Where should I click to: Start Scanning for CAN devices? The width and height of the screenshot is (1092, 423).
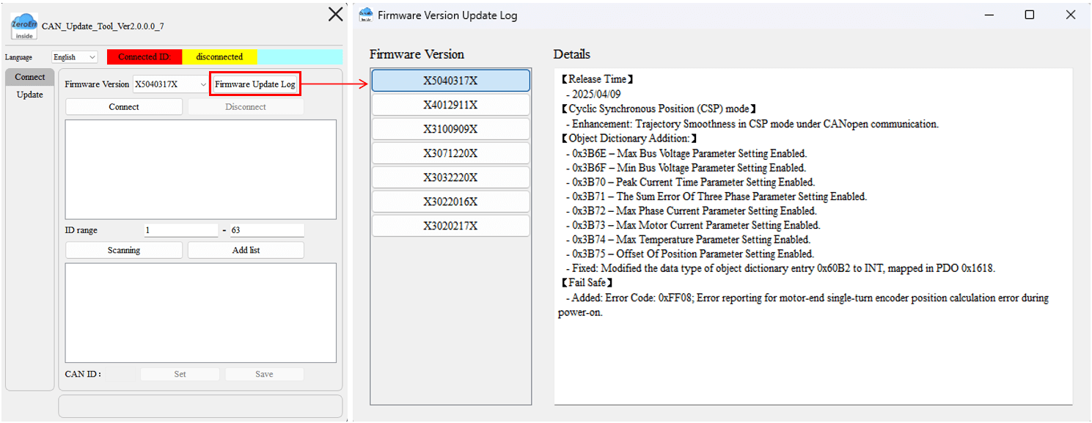124,250
